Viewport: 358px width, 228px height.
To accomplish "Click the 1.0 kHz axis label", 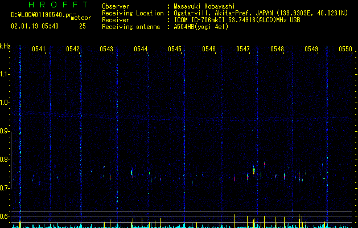I will [x=5, y=103].
